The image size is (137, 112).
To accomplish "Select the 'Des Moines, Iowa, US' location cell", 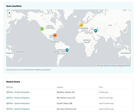I will [66, 98].
